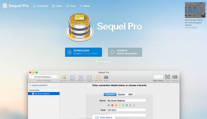Screen dimensions: 207x119
Task: Clear color label with the X
Action: click(x=109, y=105)
